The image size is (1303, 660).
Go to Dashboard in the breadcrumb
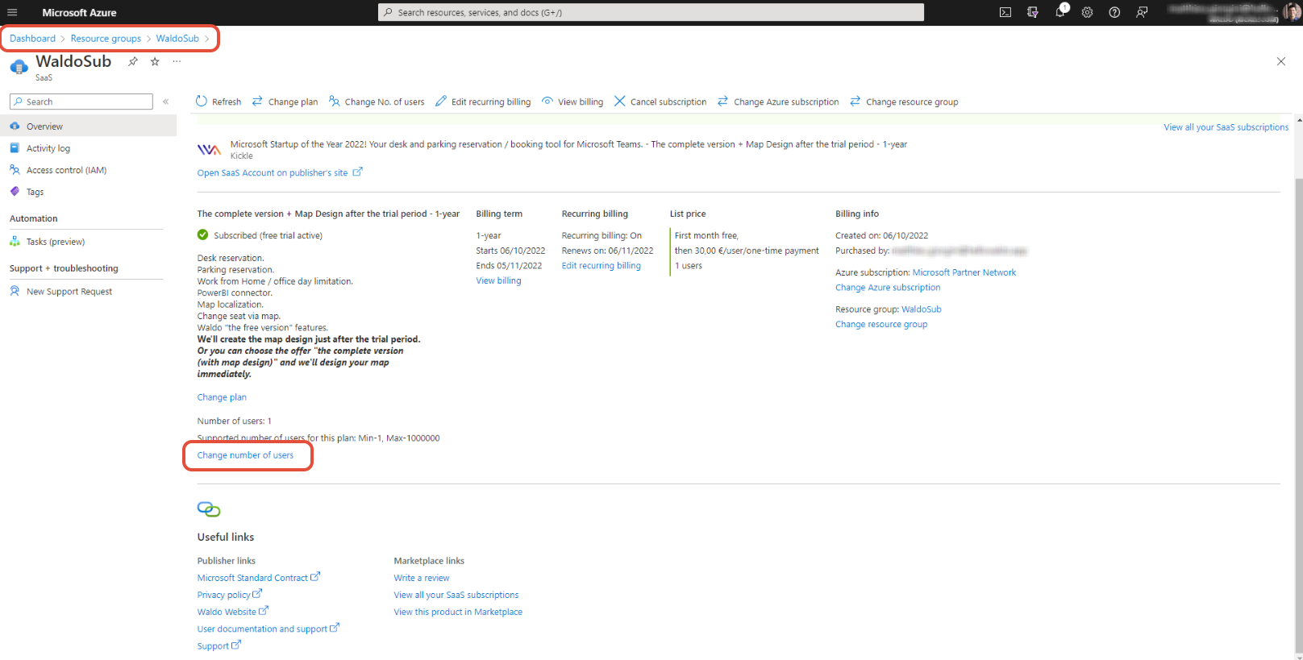point(32,39)
